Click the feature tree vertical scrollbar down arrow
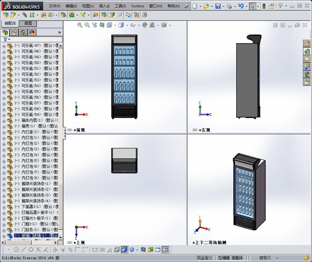 (60, 237)
